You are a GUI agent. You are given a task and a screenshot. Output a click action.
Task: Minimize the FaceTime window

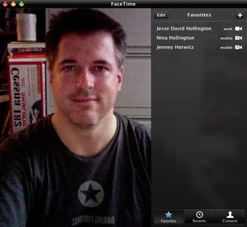point(14,4)
